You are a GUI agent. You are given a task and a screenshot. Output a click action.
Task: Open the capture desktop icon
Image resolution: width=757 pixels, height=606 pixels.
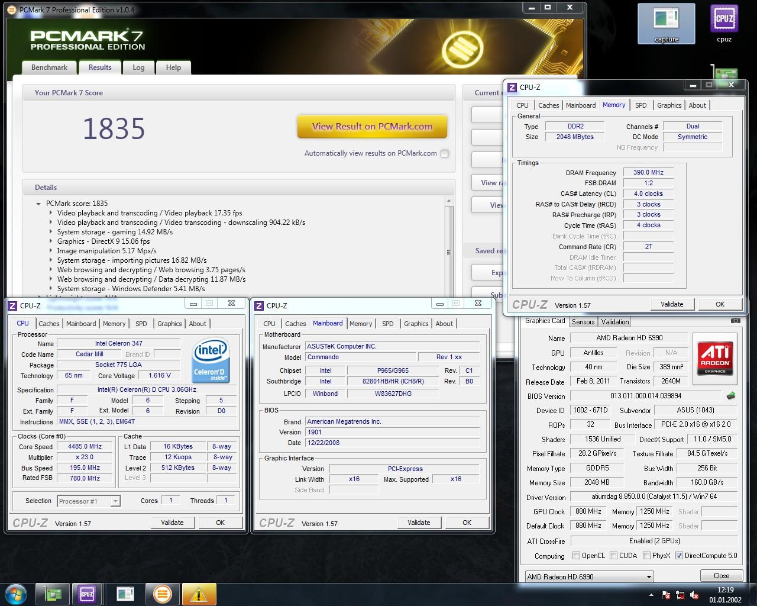click(x=666, y=24)
